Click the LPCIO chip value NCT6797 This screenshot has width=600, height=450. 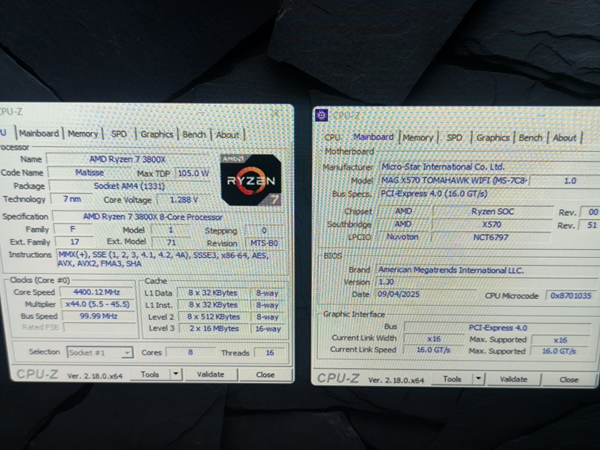491,237
